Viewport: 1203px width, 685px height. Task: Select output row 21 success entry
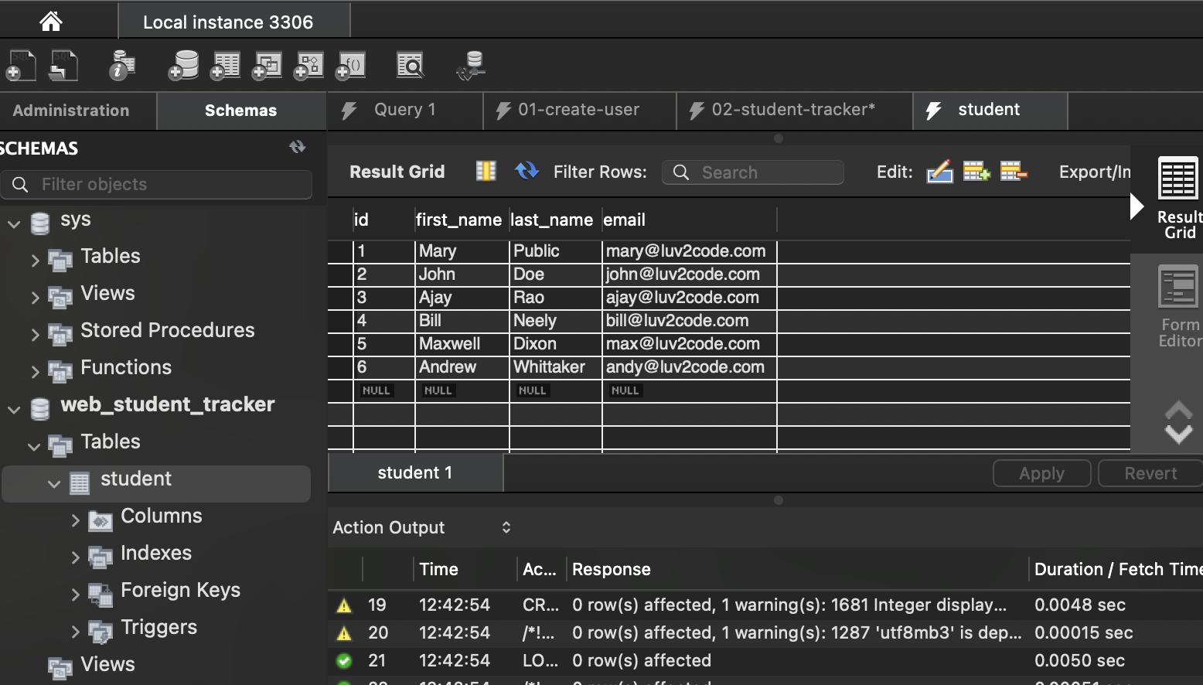765,660
